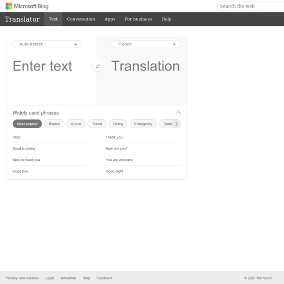The width and height of the screenshot is (284, 284).
Task: Choose the phrase Good bye
Action: (52, 171)
